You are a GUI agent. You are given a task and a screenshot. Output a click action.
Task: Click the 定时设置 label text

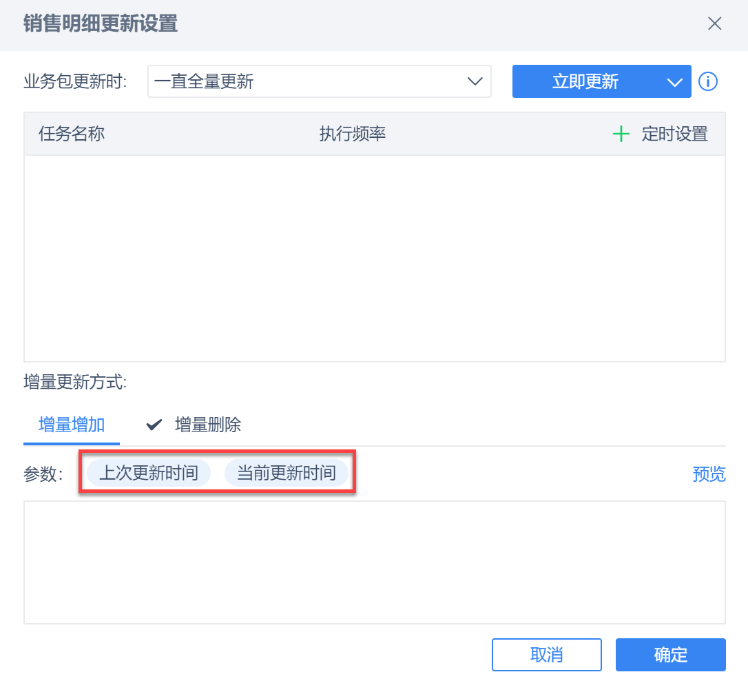(674, 134)
